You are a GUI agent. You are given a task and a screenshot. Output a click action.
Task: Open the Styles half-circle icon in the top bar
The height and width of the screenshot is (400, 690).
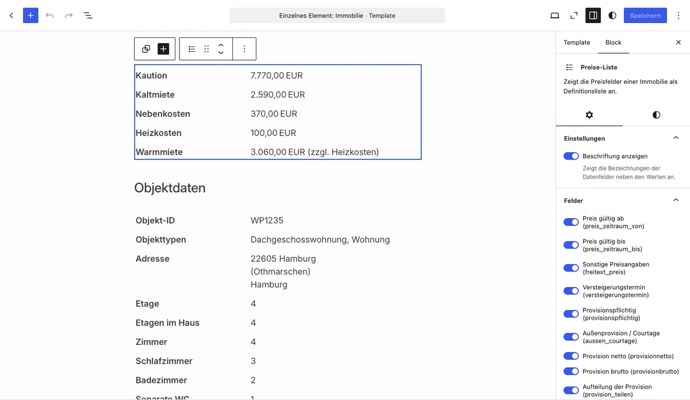612,15
